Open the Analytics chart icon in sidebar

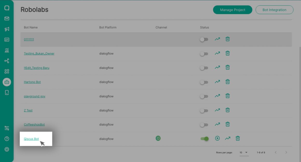coord(7,50)
